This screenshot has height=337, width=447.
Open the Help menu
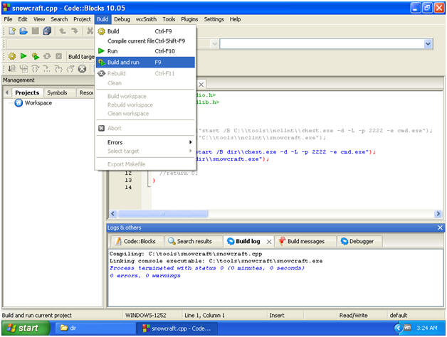point(235,19)
